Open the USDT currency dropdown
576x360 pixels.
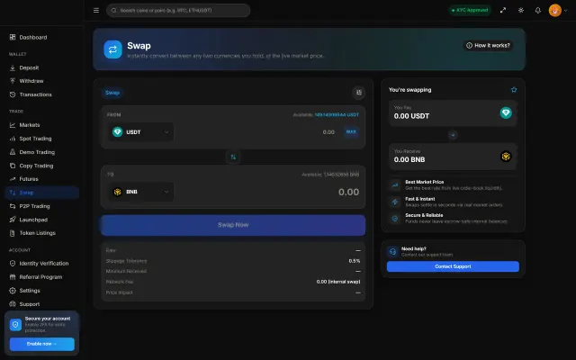point(141,132)
